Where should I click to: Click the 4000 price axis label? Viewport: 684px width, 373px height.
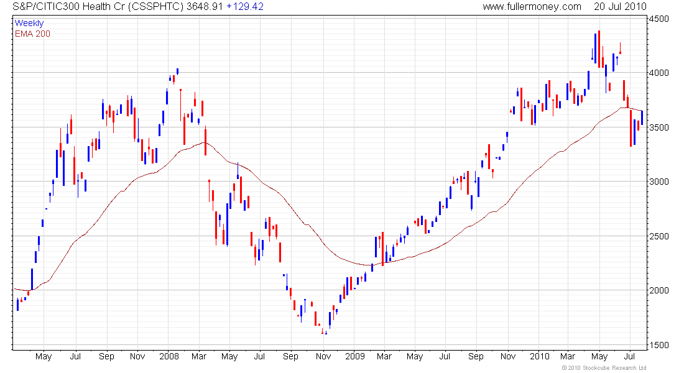pos(659,73)
